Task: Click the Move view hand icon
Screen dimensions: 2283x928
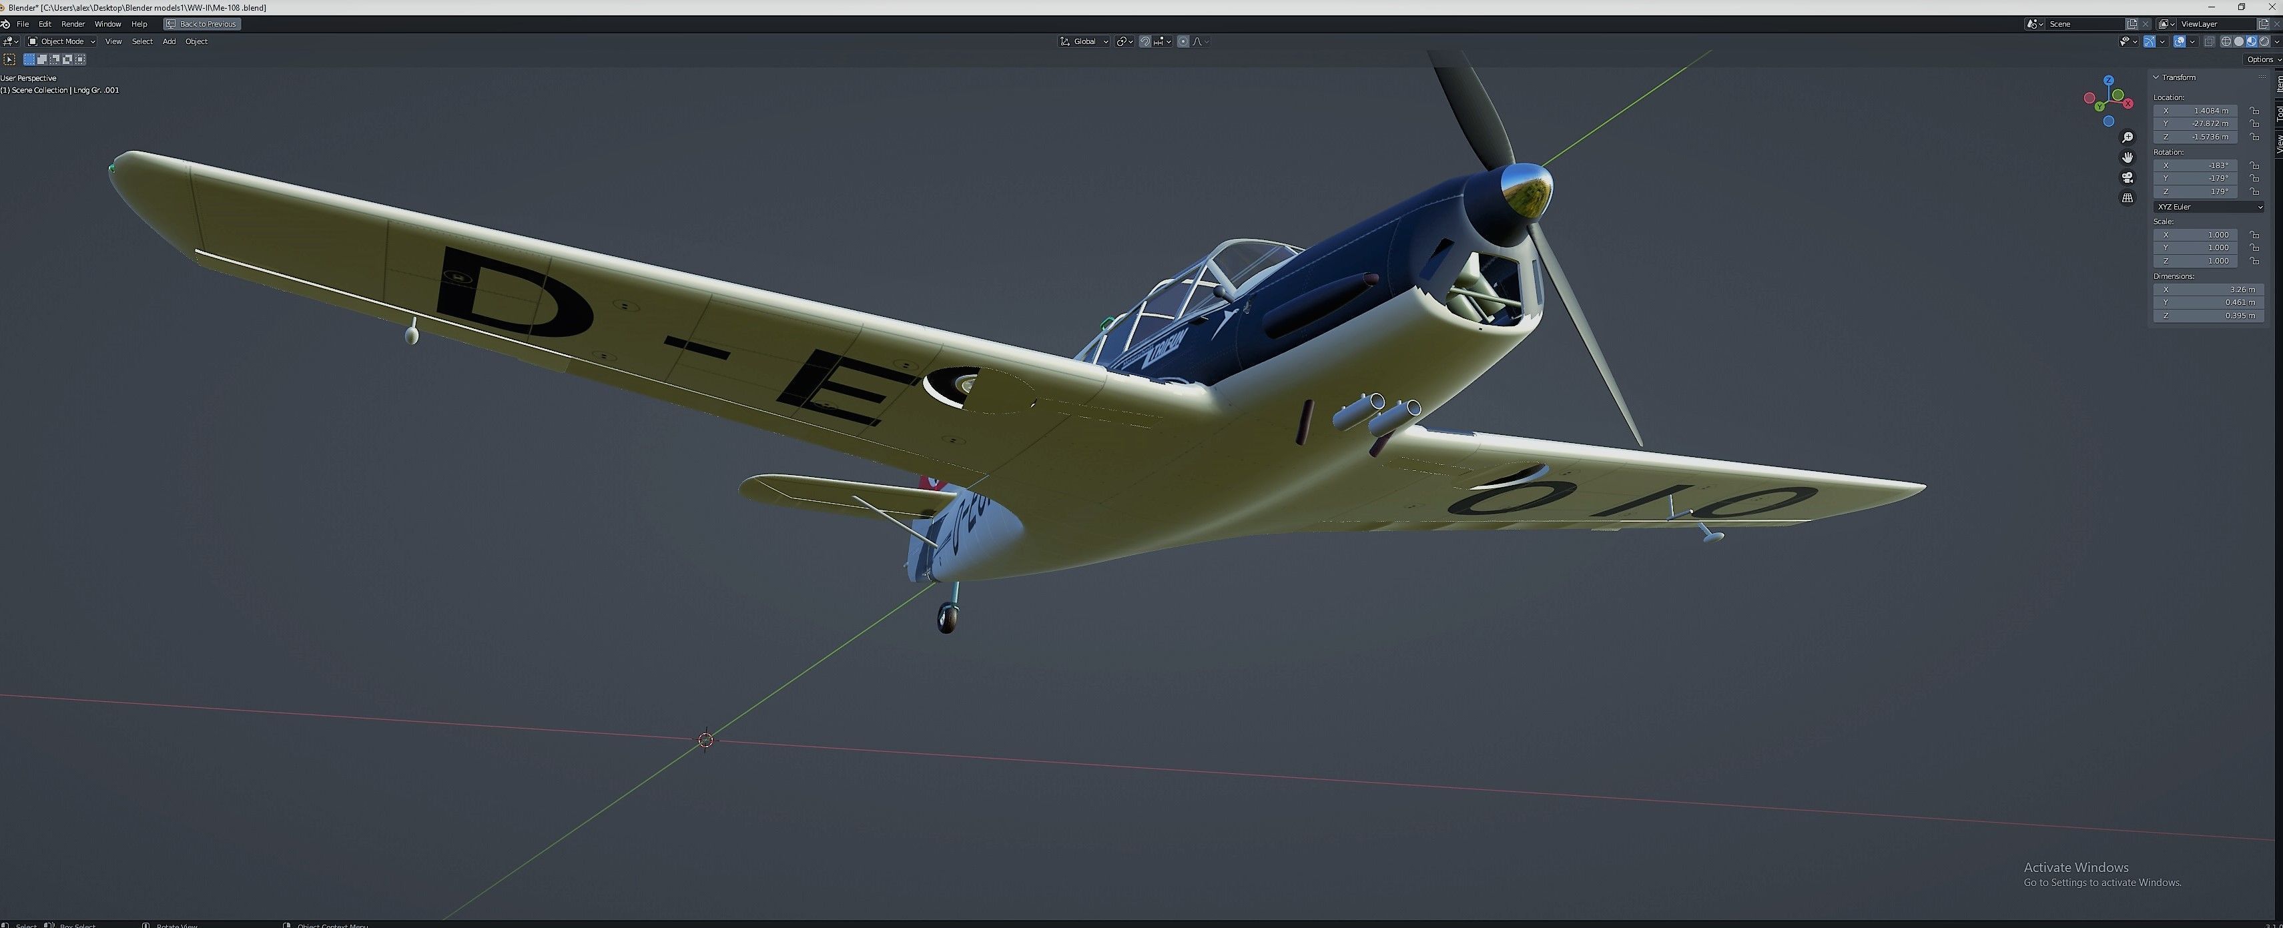Action: tap(2127, 157)
